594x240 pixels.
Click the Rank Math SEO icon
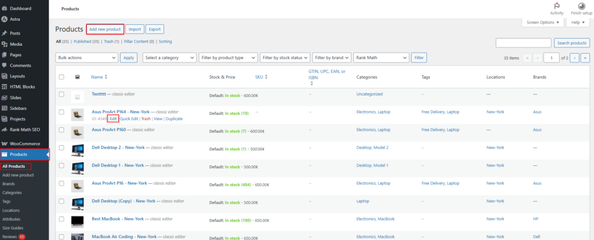pos(5,130)
